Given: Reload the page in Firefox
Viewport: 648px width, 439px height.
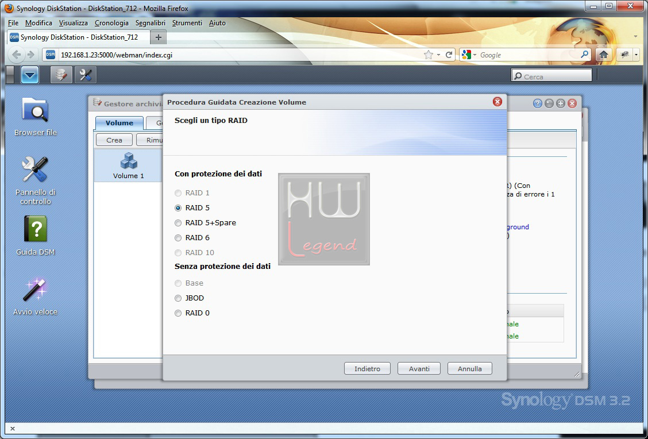Looking at the screenshot, I should 449,55.
